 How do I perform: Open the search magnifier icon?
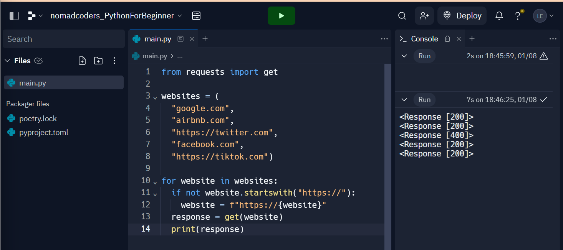(402, 16)
